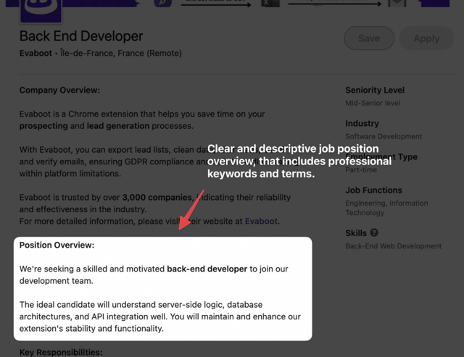Click the 'Software Development' industry value

(x=384, y=137)
